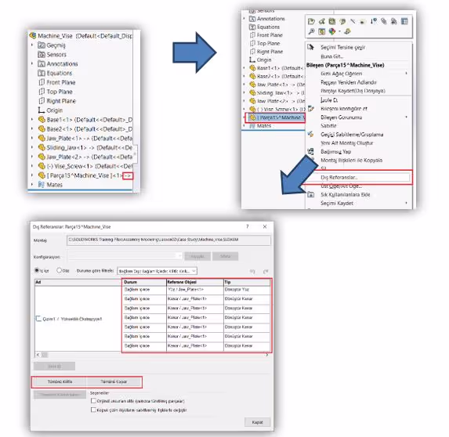
Task: Expand the Parça15^Machine_Vise node in left tree
Action: (32, 175)
